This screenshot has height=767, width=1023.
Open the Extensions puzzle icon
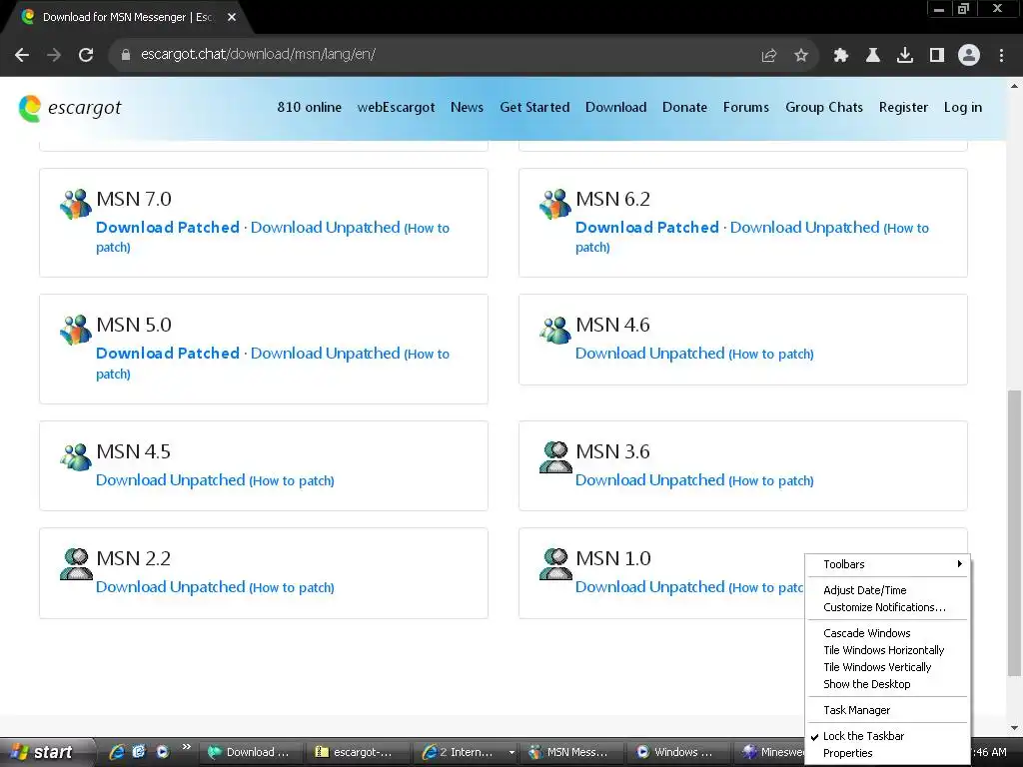(841, 56)
